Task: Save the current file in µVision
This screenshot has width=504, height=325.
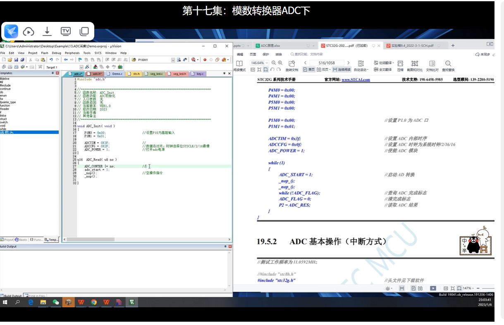Action: pyautogui.click(x=16, y=60)
